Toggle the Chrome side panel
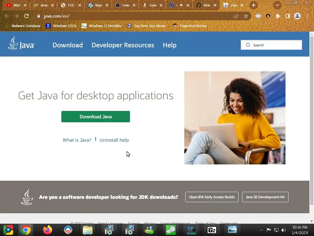Image resolution: width=314 pixels, height=236 pixels. [288, 16]
